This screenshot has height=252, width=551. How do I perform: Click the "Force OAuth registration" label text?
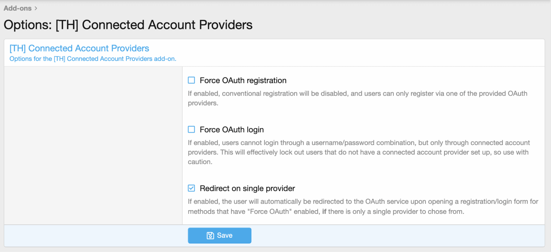point(243,80)
